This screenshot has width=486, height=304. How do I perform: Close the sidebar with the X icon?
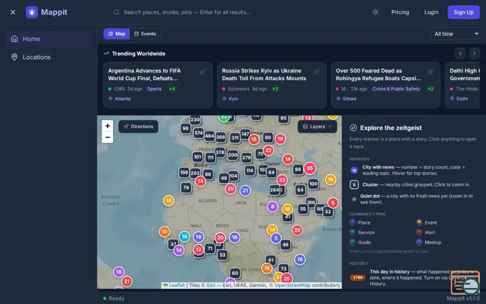coord(13,12)
